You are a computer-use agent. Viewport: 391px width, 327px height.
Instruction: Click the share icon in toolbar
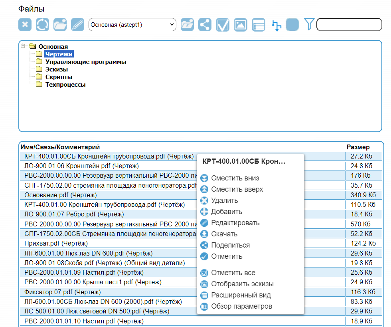coord(205,24)
